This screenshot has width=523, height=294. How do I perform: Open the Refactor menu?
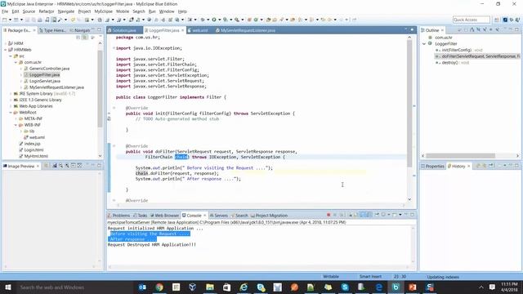tap(47, 11)
